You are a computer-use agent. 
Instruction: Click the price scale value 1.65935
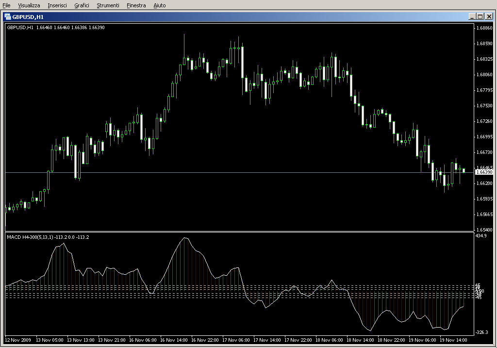[485, 199]
